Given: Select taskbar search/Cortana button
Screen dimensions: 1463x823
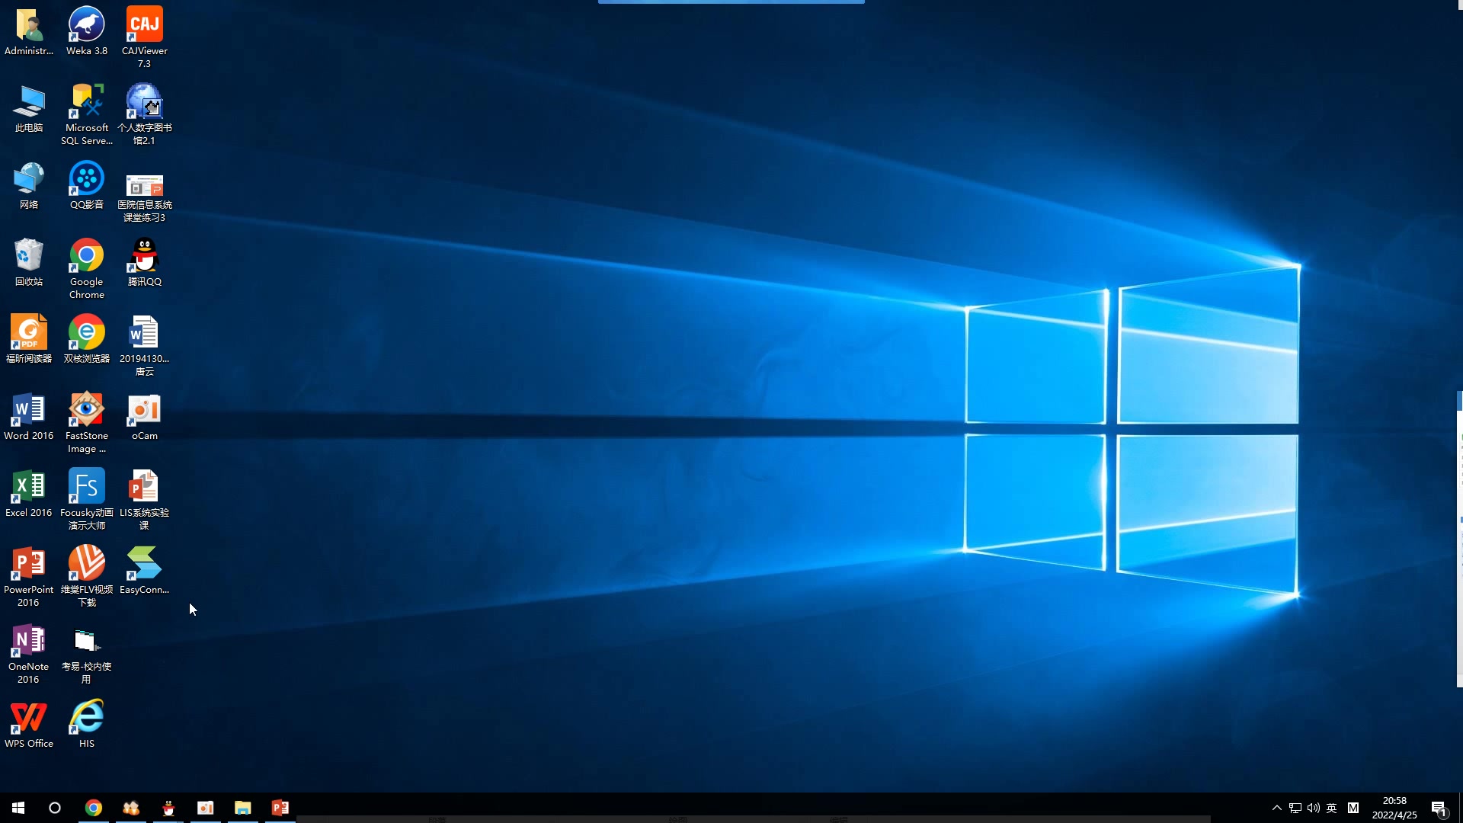Looking at the screenshot, I should [x=56, y=807].
